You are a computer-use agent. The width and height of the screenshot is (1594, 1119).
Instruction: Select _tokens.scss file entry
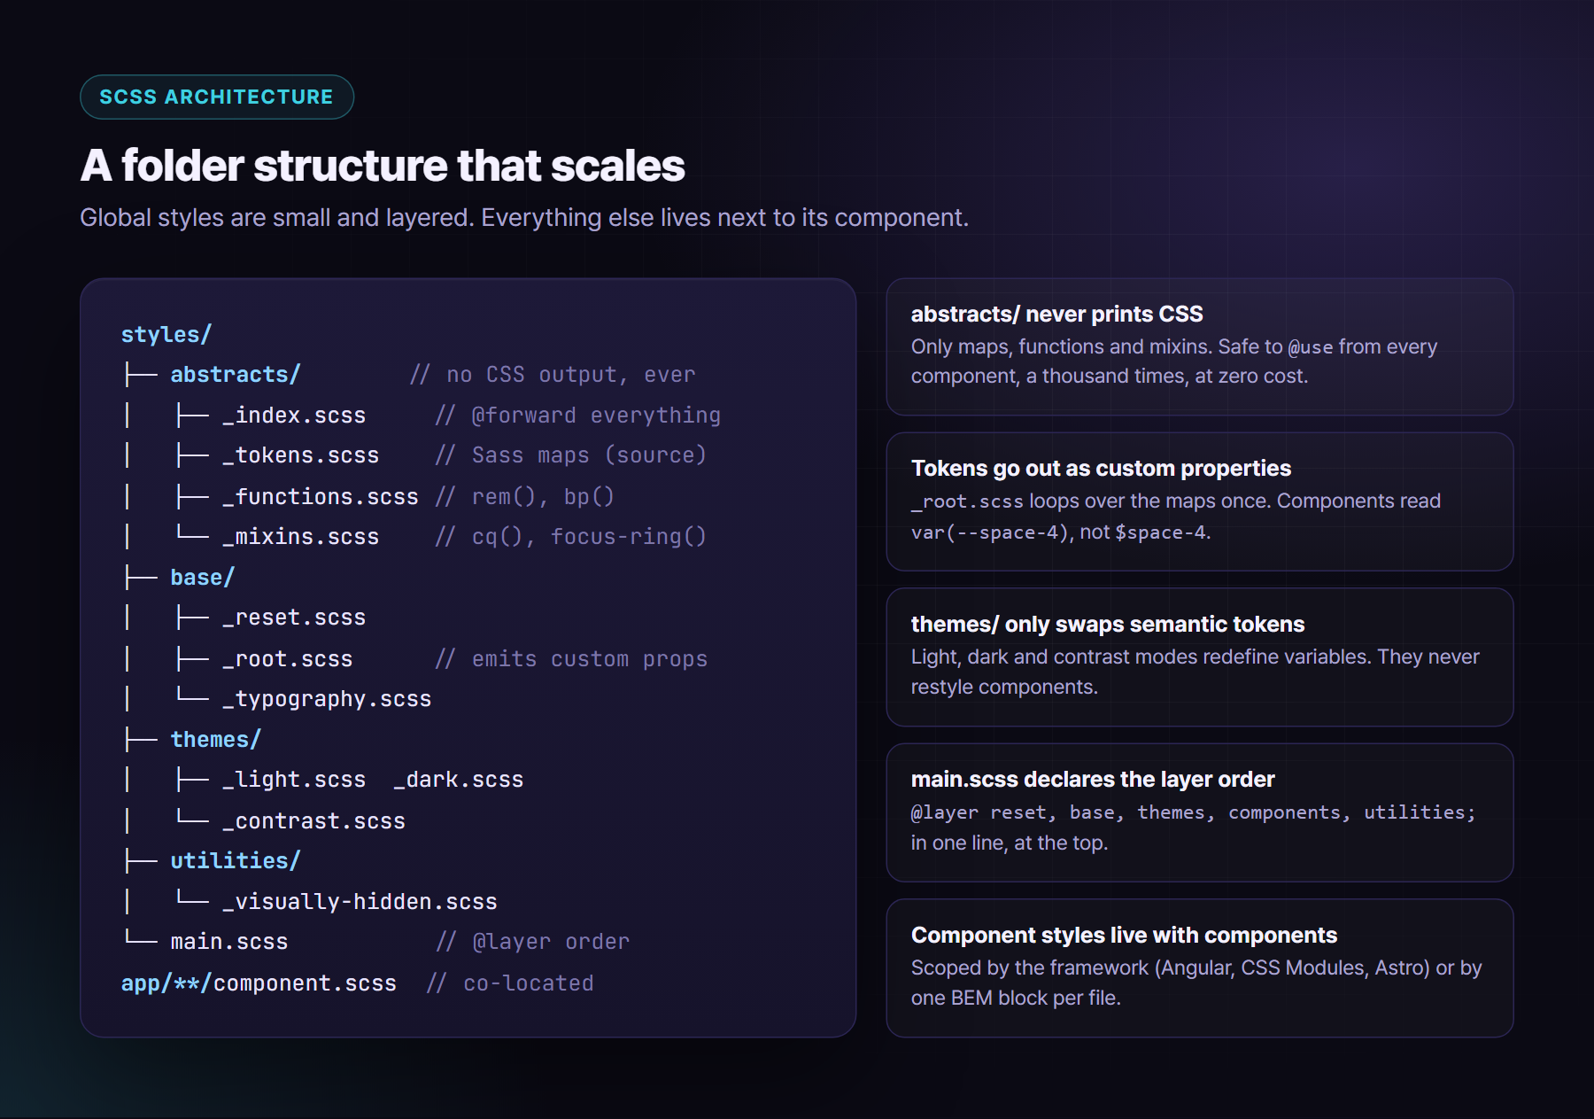[300, 455]
